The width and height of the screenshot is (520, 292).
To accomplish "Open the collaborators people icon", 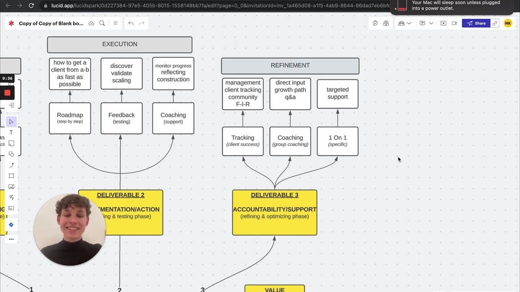I will click(401, 23).
